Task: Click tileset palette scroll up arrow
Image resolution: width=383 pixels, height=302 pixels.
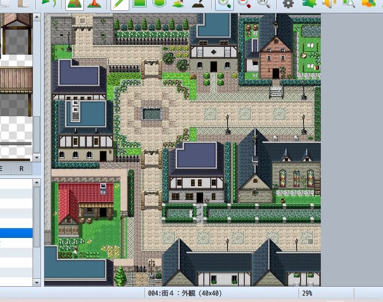Action: tap(37, 17)
